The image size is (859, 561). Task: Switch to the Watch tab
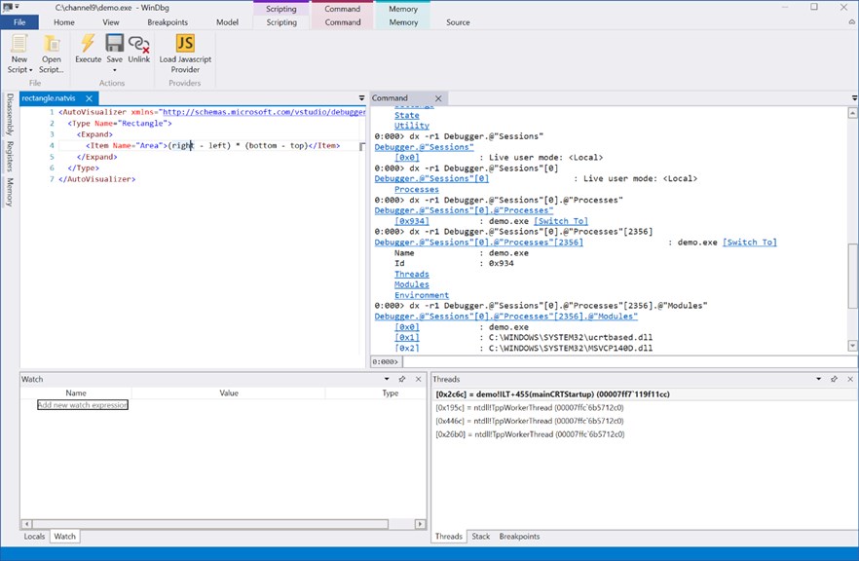[x=64, y=537]
